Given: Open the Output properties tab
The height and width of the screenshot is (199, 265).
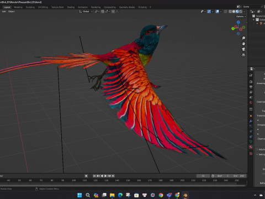Looking at the screenshot, I should [251, 87].
